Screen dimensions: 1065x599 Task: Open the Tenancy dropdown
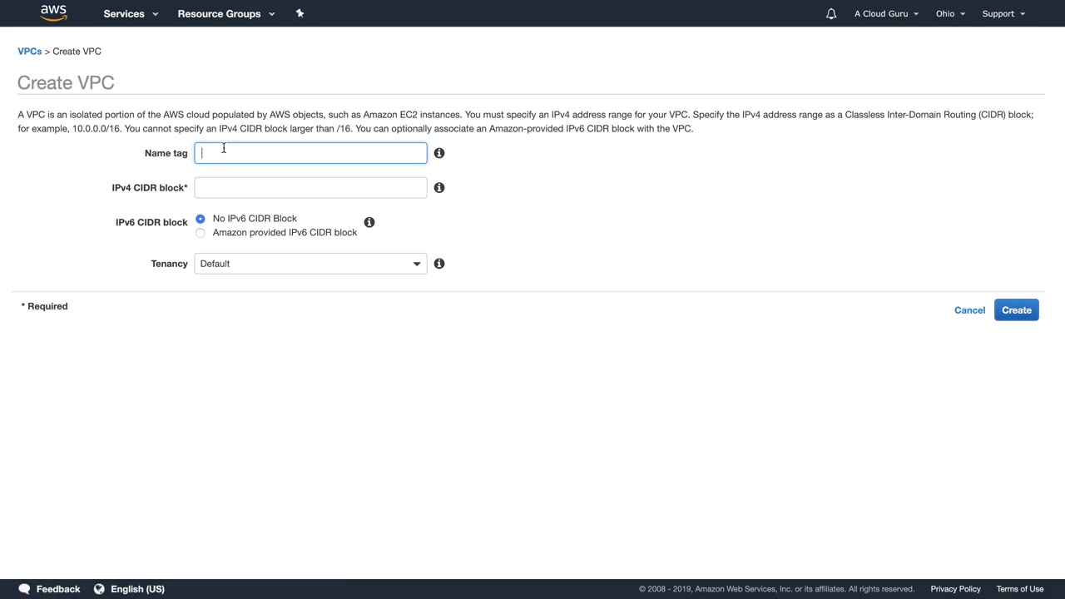coord(310,264)
